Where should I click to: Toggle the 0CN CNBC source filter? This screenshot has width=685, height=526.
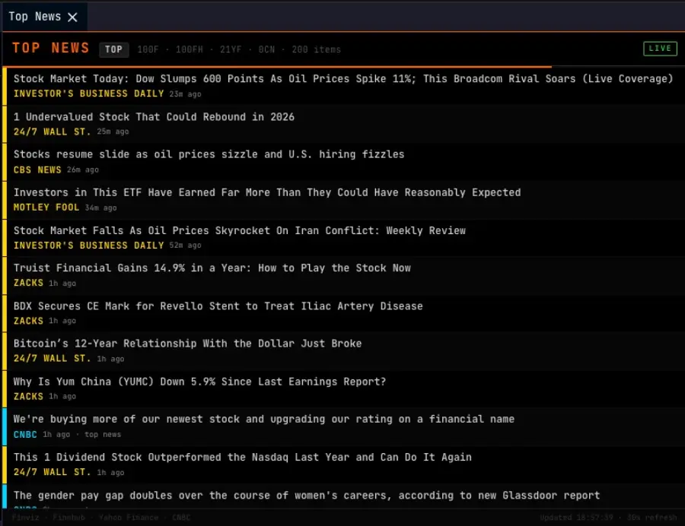click(x=268, y=49)
